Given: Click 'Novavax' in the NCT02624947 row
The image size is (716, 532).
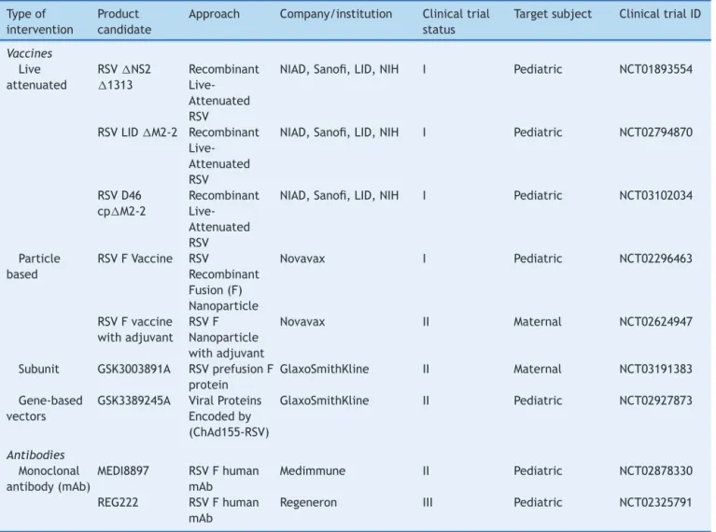Looking at the screenshot, I should pyautogui.click(x=302, y=321).
